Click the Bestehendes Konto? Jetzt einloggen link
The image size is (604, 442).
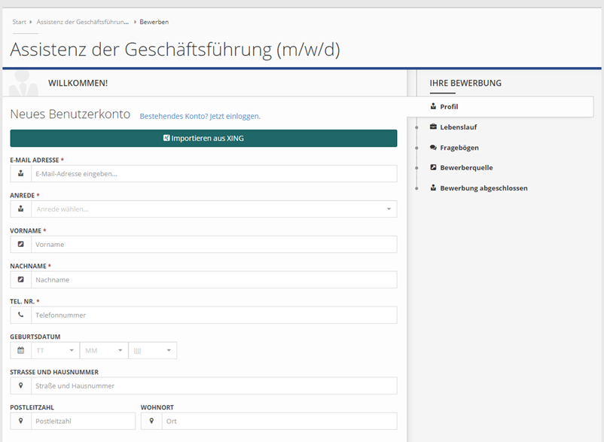coord(200,116)
